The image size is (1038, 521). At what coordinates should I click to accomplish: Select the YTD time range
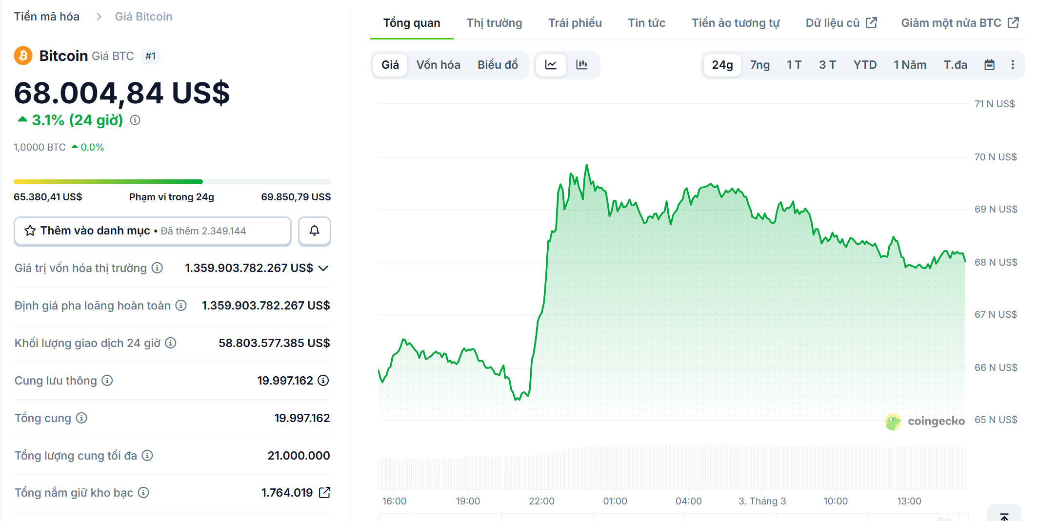click(865, 64)
